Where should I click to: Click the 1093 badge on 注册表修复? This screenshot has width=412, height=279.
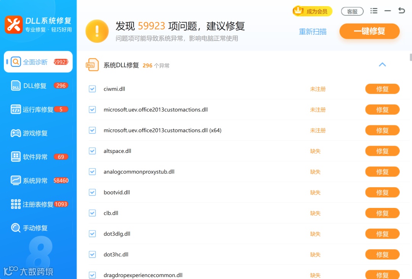click(61, 204)
